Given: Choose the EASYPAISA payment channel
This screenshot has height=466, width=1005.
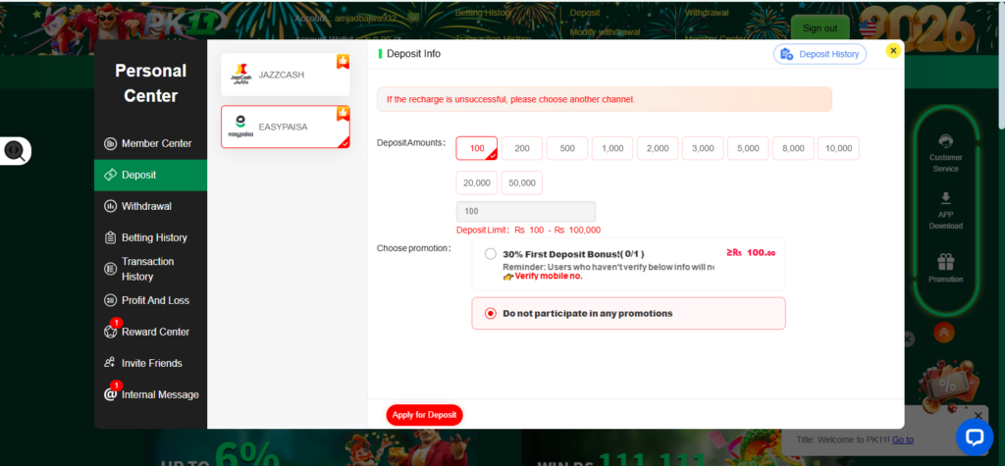Looking at the screenshot, I should pyautogui.click(x=286, y=127).
